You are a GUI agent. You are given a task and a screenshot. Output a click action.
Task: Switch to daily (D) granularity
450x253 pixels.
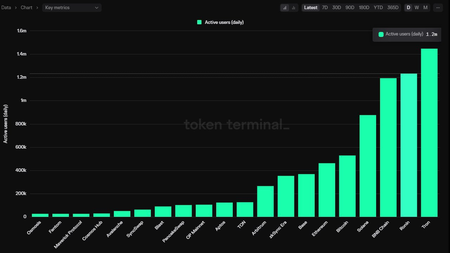pyautogui.click(x=409, y=8)
